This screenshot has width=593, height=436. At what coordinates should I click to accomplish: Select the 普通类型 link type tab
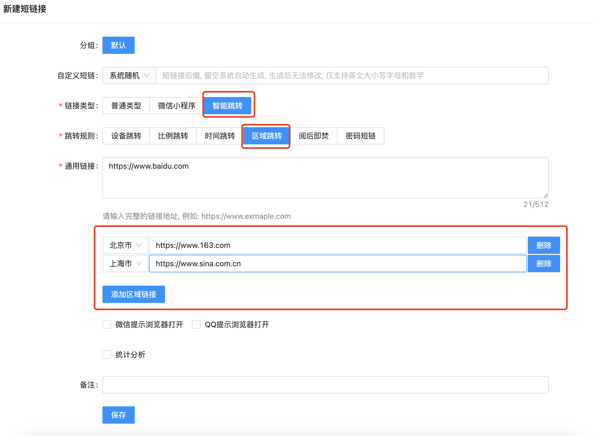[126, 106]
